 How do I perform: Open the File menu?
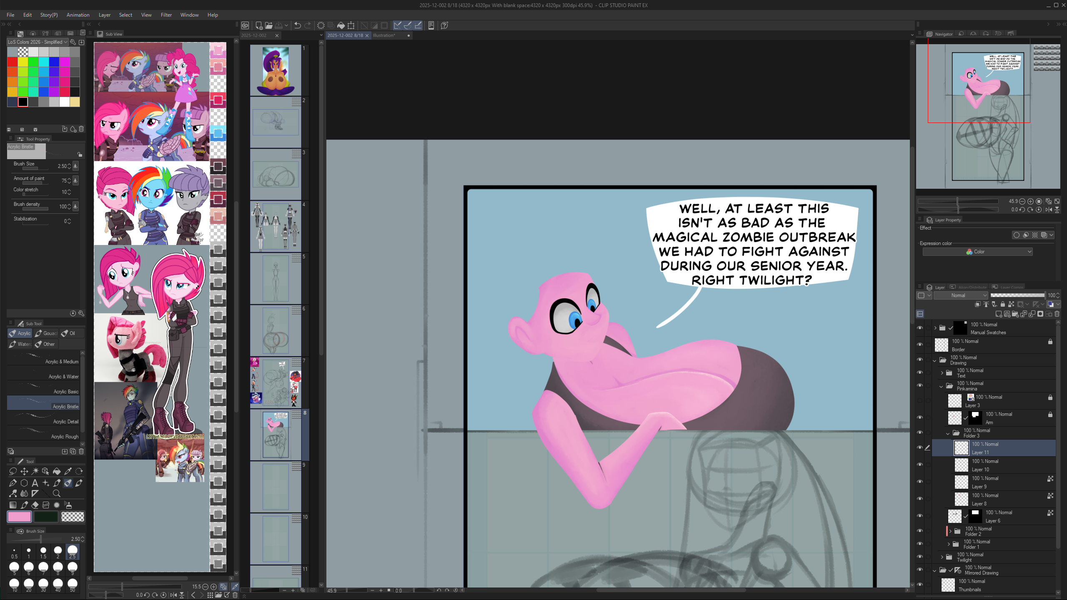[x=10, y=15]
